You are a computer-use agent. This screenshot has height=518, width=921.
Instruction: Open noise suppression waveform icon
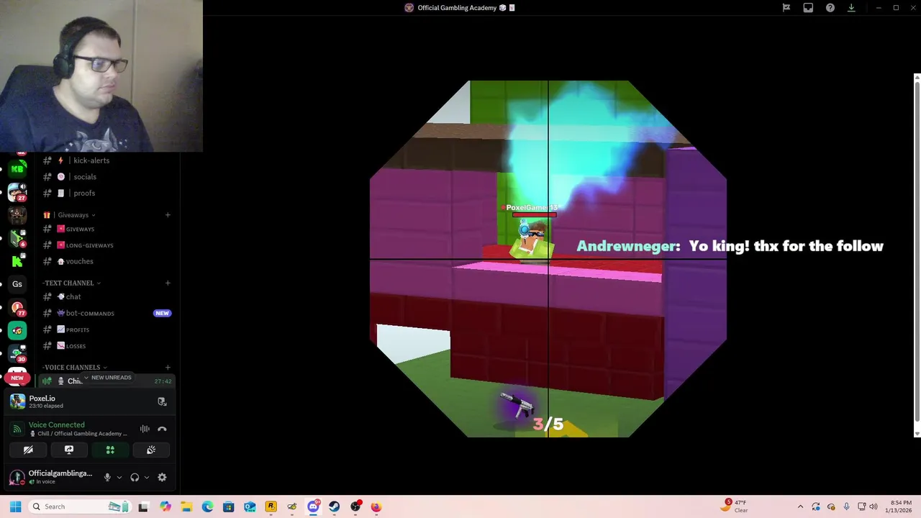145,429
